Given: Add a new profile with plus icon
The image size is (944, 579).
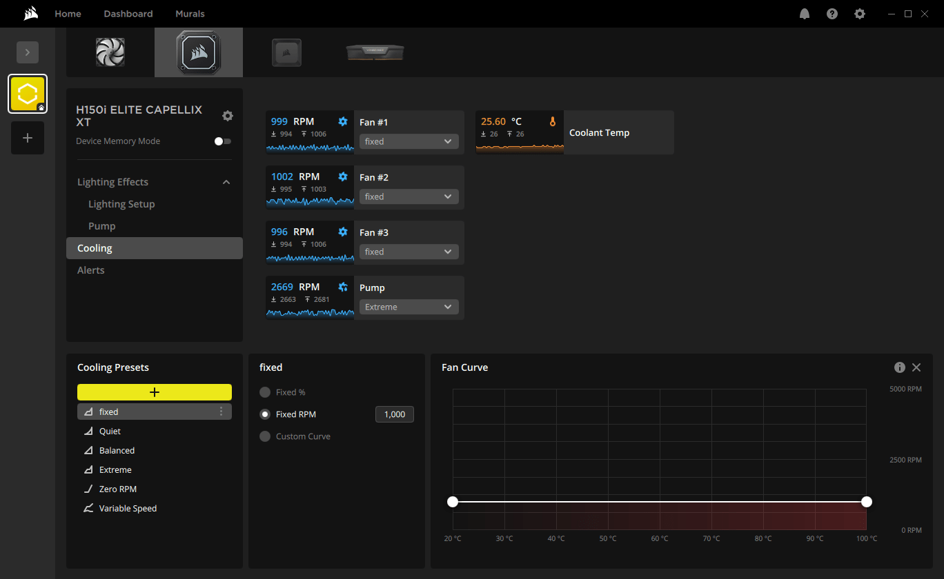Looking at the screenshot, I should (x=28, y=138).
